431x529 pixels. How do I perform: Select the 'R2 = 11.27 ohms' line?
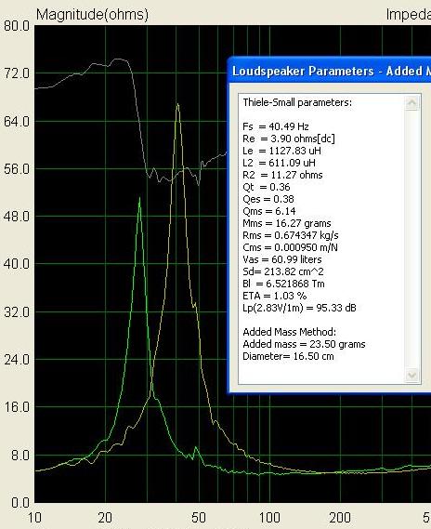282,175
